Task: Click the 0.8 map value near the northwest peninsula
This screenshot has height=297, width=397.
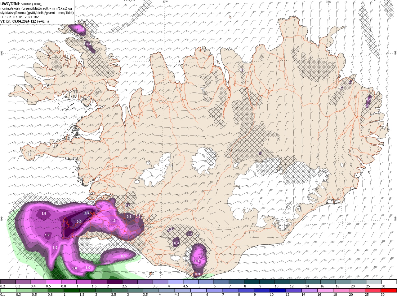Action: [x=82, y=29]
